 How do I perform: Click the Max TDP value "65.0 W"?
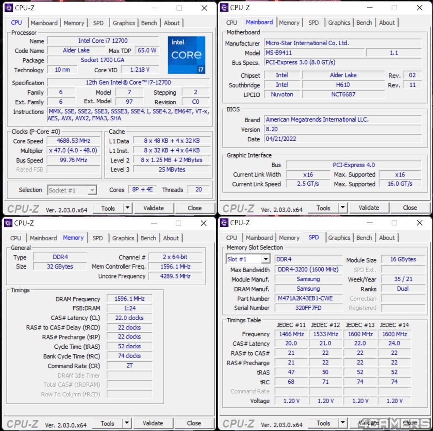pos(147,50)
